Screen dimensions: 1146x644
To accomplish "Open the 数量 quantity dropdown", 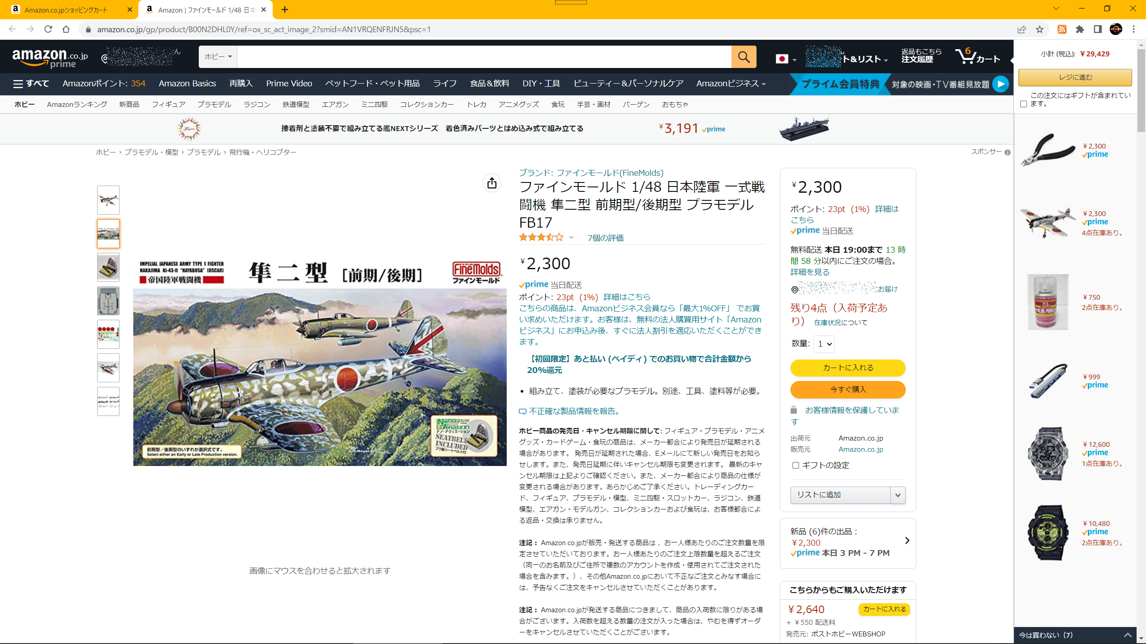I will (824, 344).
